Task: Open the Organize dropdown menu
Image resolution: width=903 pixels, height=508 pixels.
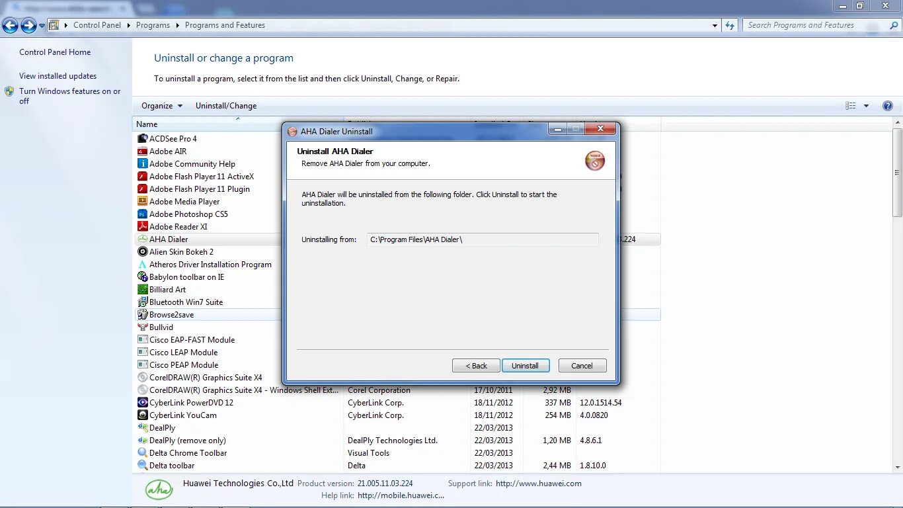Action: click(x=162, y=106)
